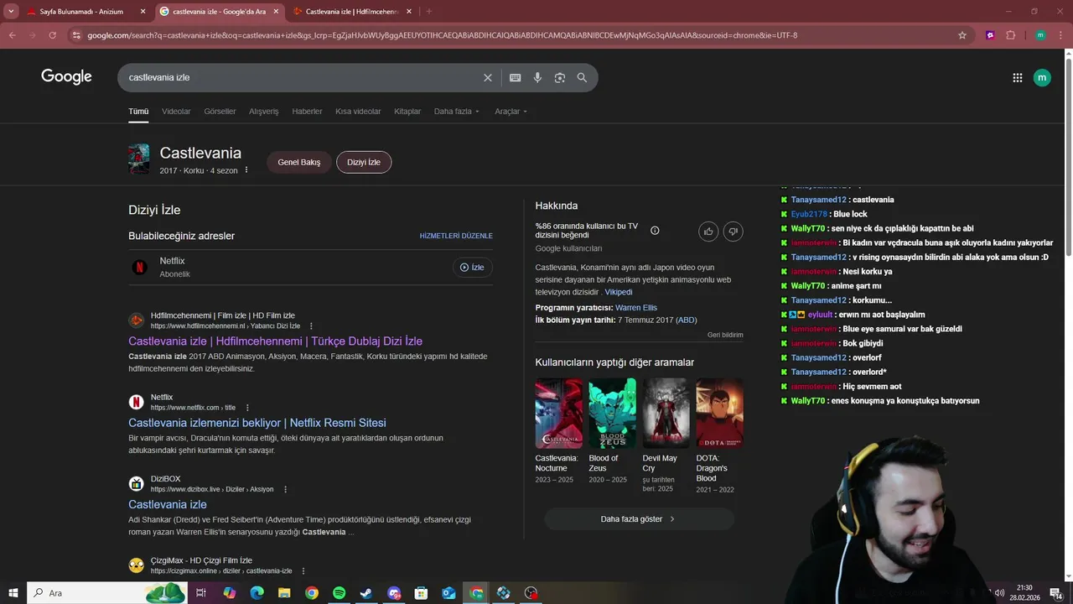Viewport: 1073px width, 604px height.
Task: Open the Google account avatar on page
Action: [x=1042, y=77]
